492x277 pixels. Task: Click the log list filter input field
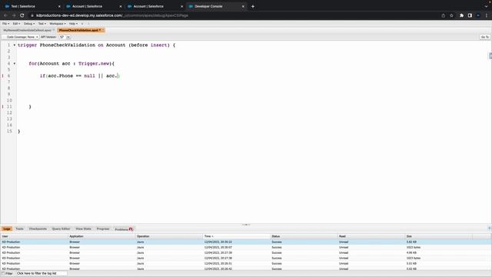41,274
